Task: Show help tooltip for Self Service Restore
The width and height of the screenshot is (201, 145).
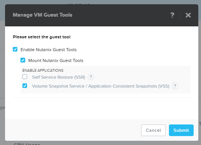Action: pyautogui.click(x=91, y=77)
